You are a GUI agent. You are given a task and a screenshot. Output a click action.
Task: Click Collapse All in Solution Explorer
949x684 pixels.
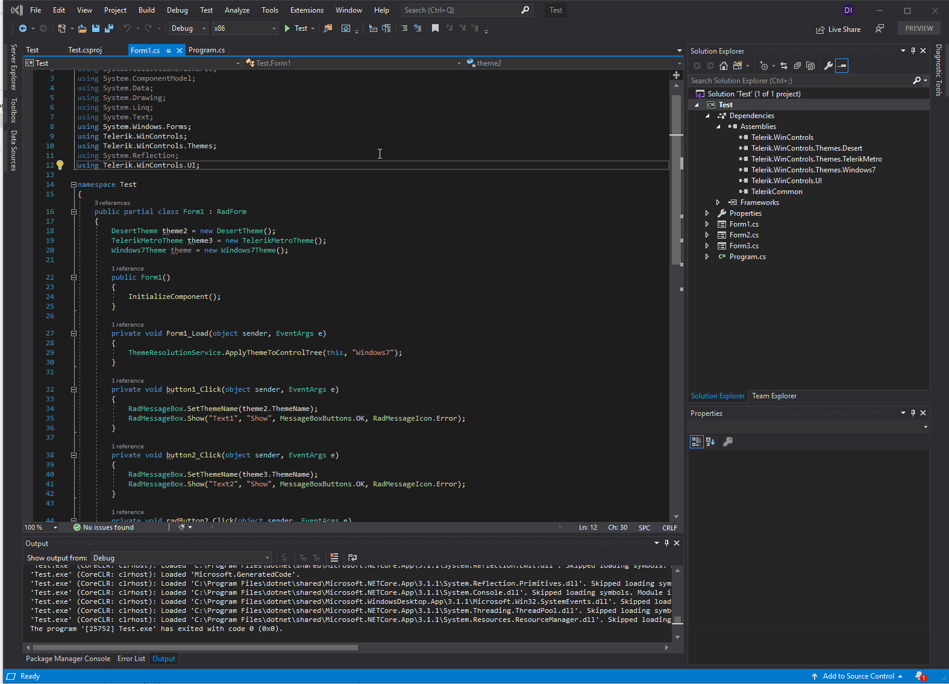797,66
